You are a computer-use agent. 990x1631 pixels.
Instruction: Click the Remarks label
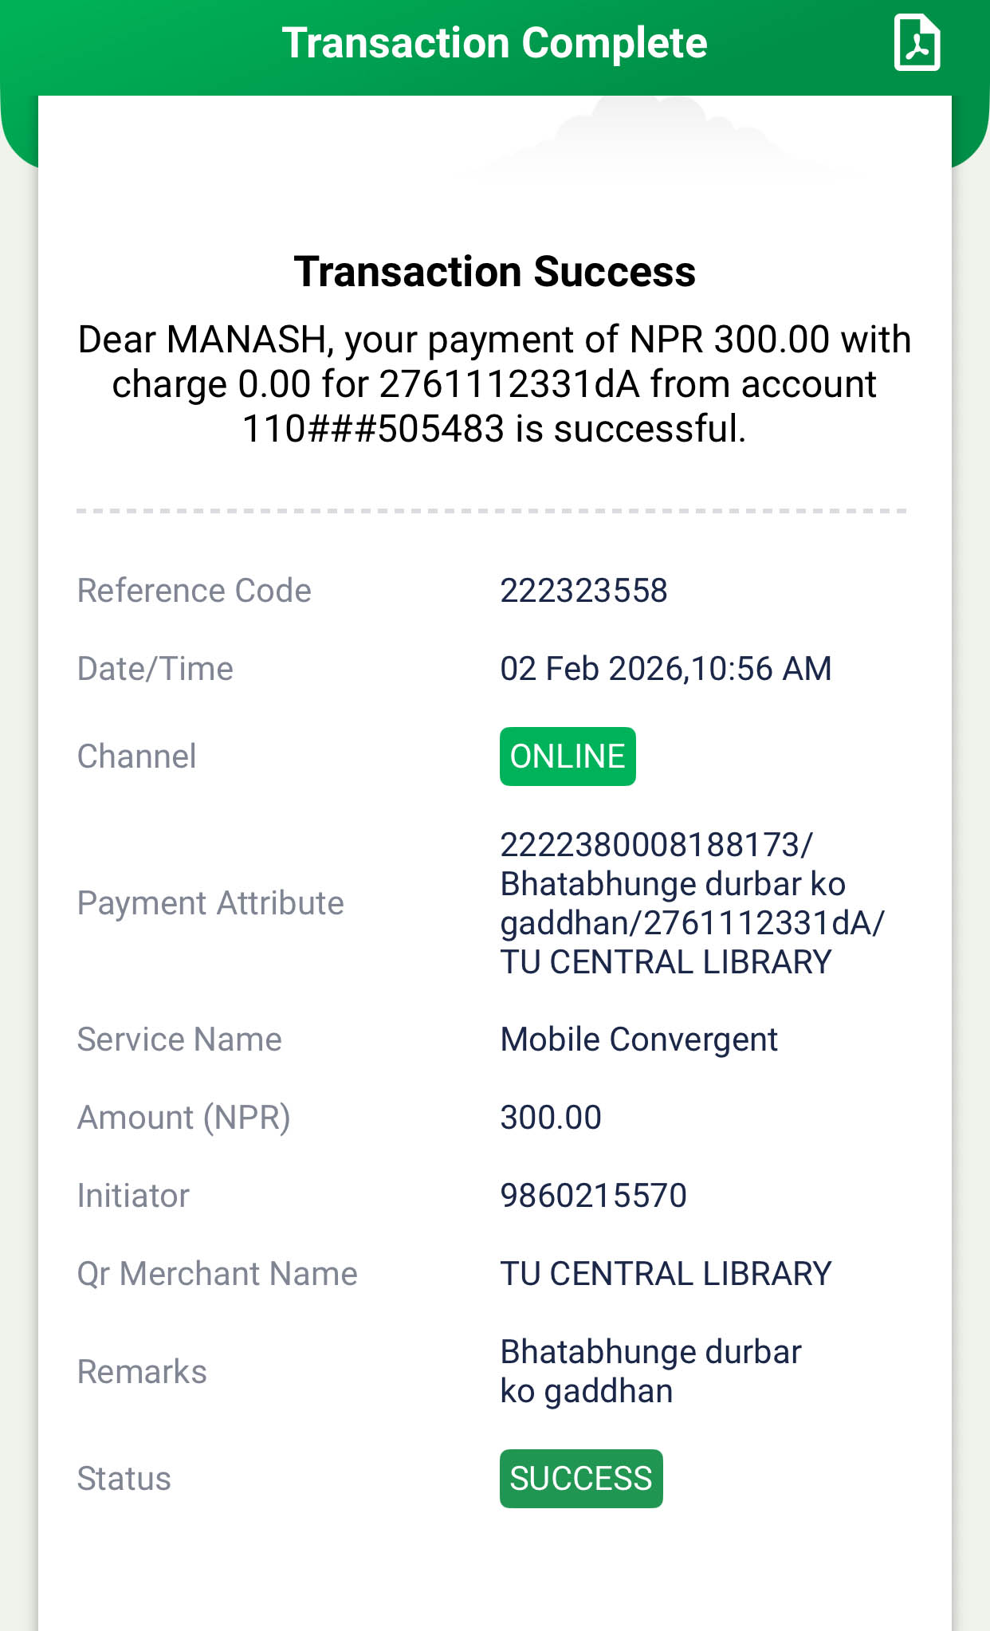click(x=142, y=1372)
